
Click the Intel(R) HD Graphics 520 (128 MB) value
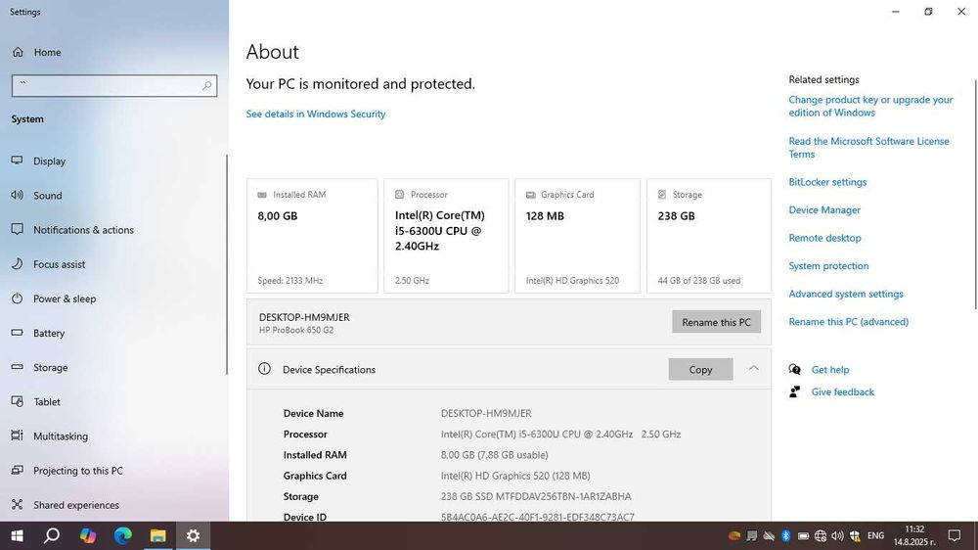pos(515,476)
